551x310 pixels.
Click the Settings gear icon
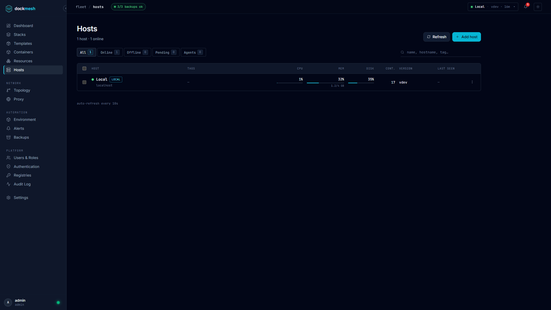pyautogui.click(x=9, y=197)
